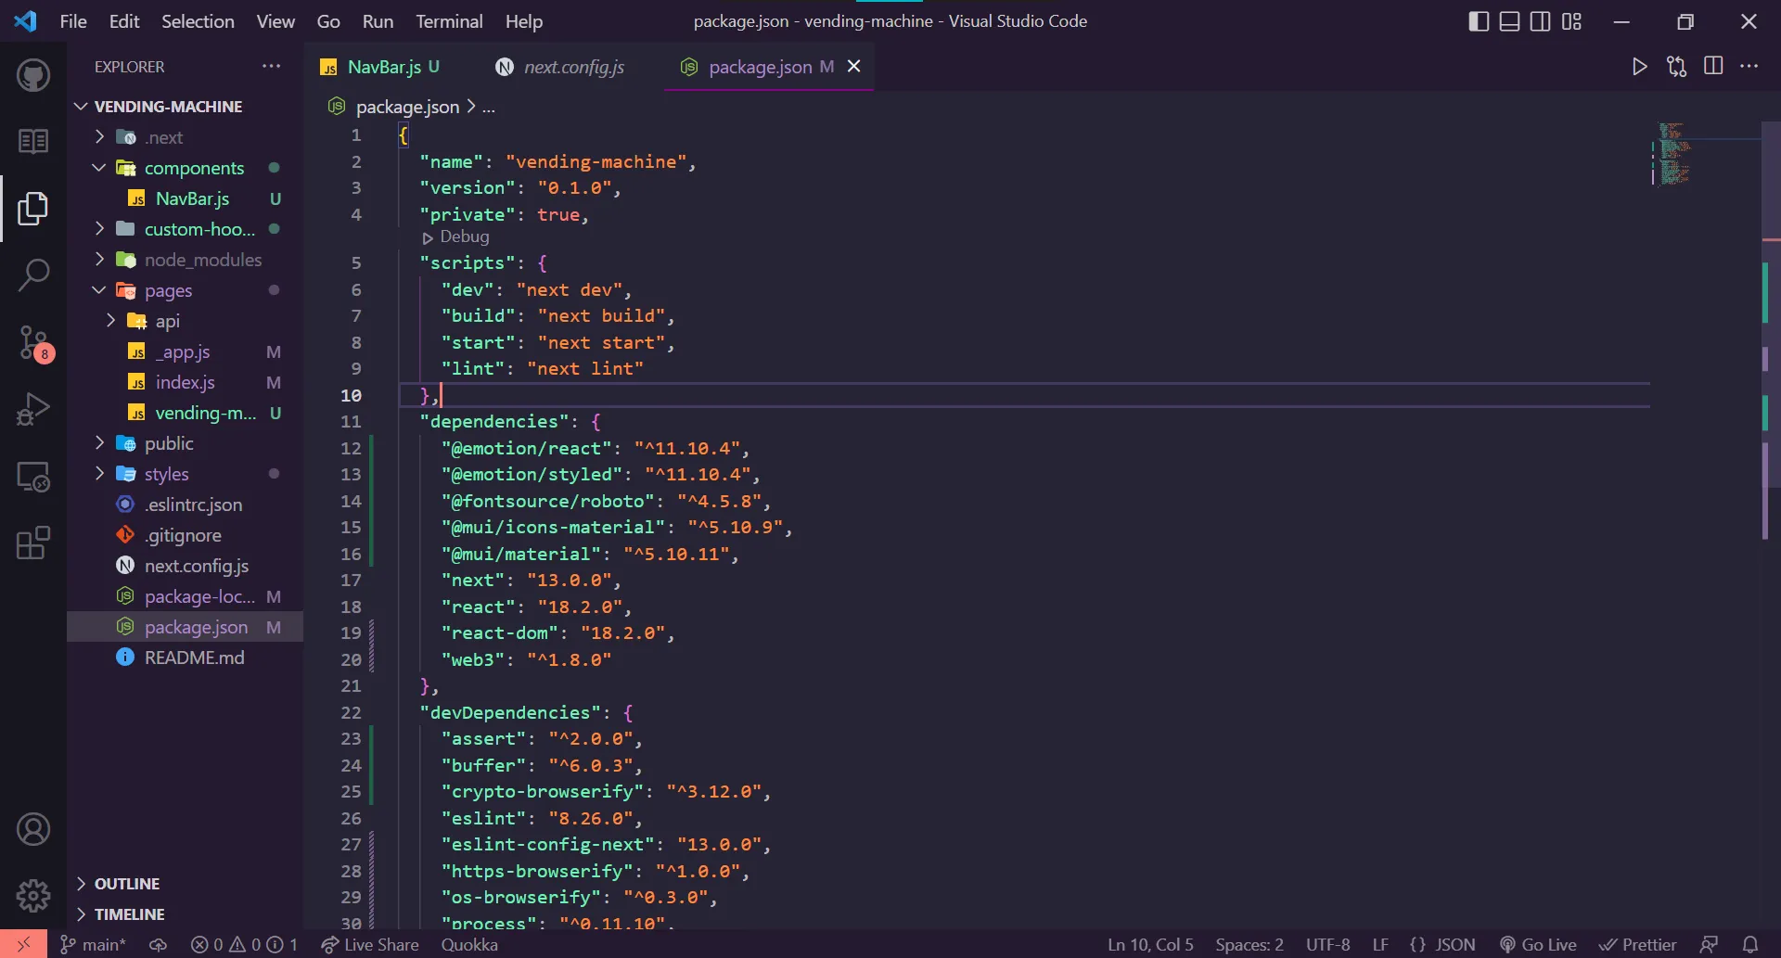
Task: Open the Accounts menu icon
Action: tap(33, 829)
